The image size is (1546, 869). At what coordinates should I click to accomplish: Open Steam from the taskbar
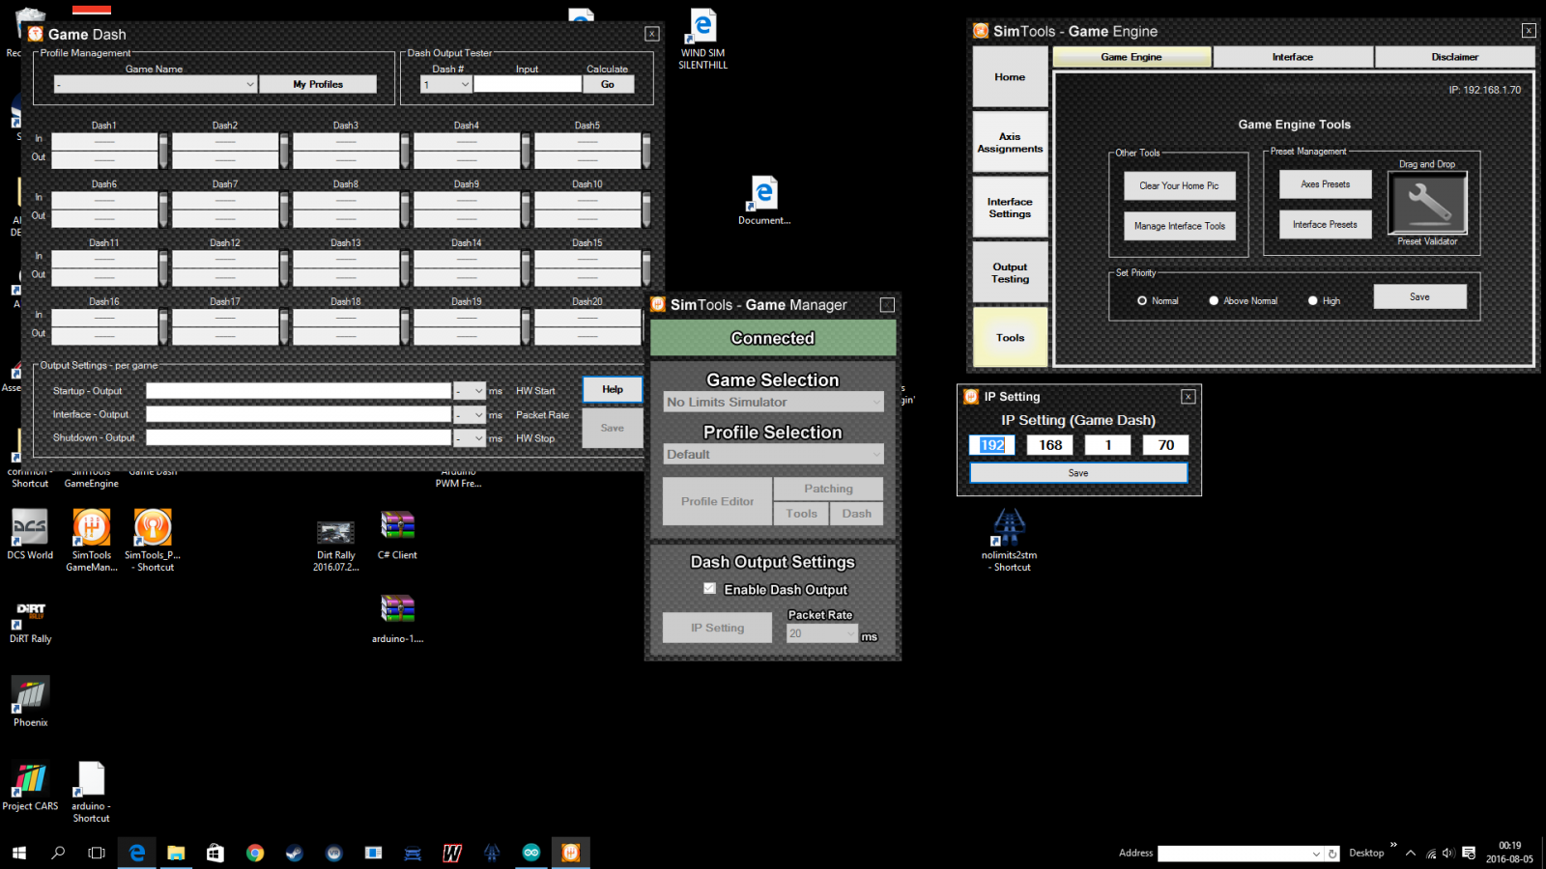click(294, 853)
